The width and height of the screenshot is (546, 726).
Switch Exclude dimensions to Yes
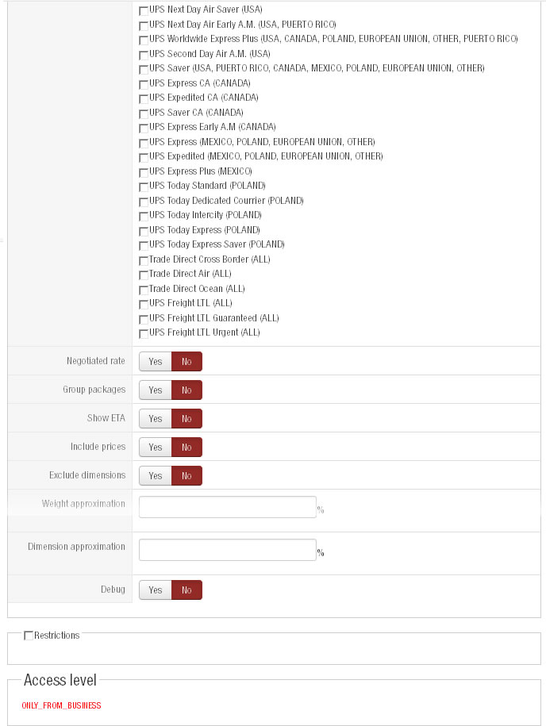point(156,476)
